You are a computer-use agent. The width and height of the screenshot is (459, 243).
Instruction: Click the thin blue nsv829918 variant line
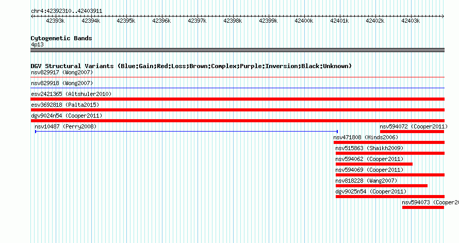(237, 88)
